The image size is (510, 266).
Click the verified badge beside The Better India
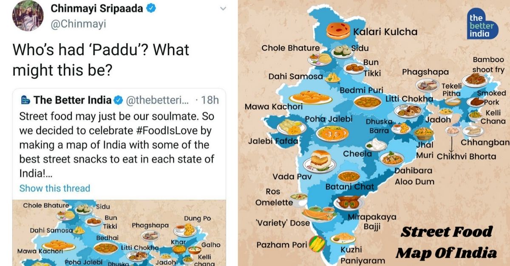coord(119,100)
